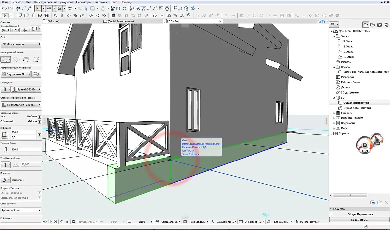Toggle the grid snap icon
The width and height of the screenshot is (390, 230).
[x=70, y=8]
